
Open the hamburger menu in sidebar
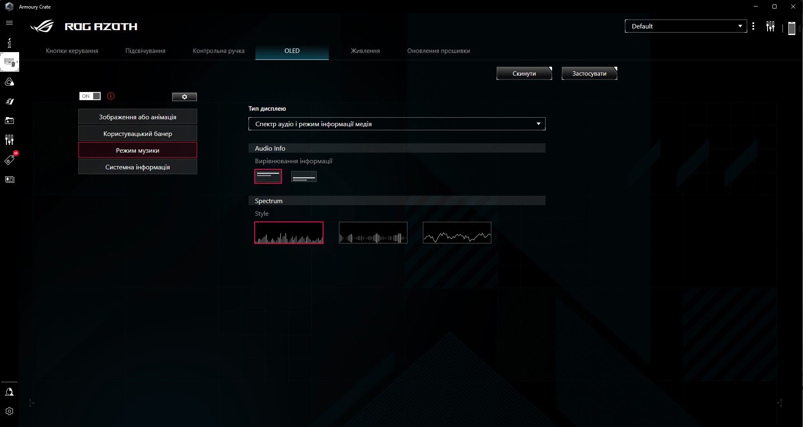(9, 23)
